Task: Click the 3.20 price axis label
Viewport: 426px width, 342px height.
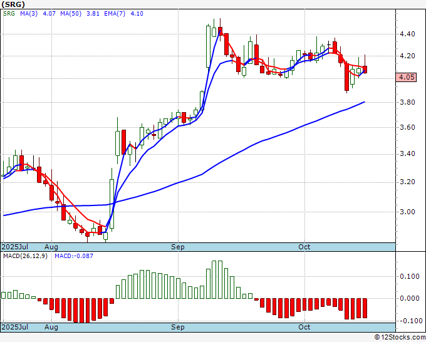Action: tap(407, 182)
